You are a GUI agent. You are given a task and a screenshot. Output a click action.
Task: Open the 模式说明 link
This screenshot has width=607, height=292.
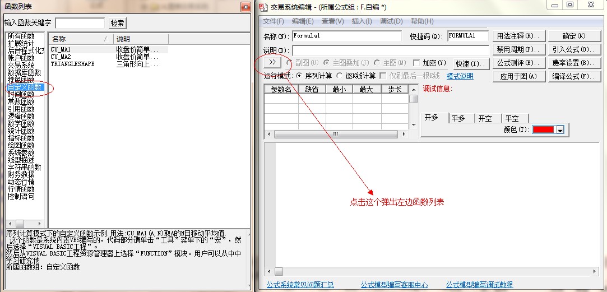click(x=460, y=76)
